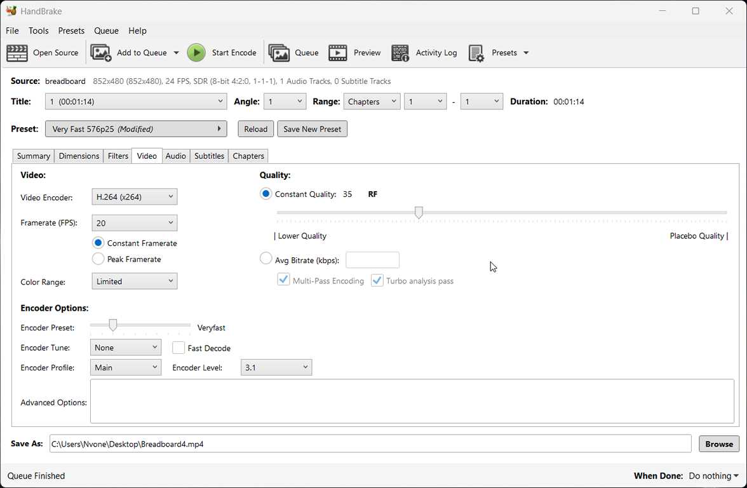Switch to the Summary tab

33,156
